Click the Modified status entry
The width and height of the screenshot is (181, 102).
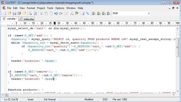(x=89, y=99)
